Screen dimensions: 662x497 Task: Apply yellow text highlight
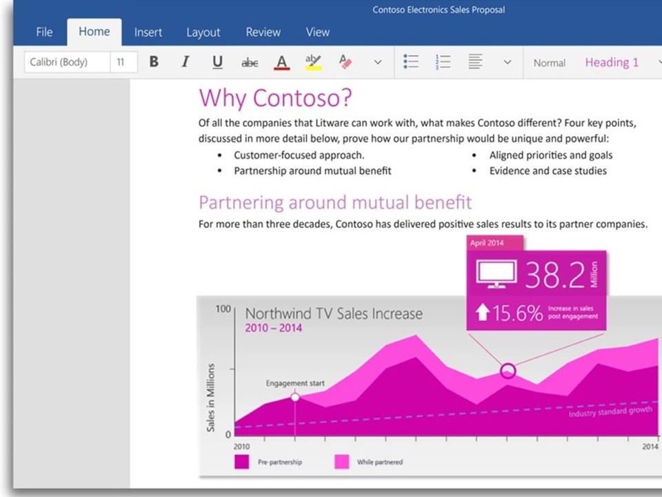pos(313,62)
